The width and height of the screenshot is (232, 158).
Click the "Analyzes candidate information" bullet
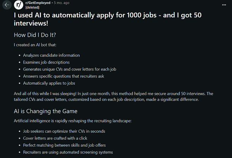[51, 55]
